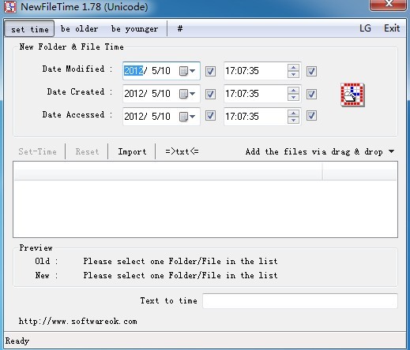This screenshot has height=350, width=410.
Task: Disable the Date Accessed date checkbox
Action: point(210,116)
